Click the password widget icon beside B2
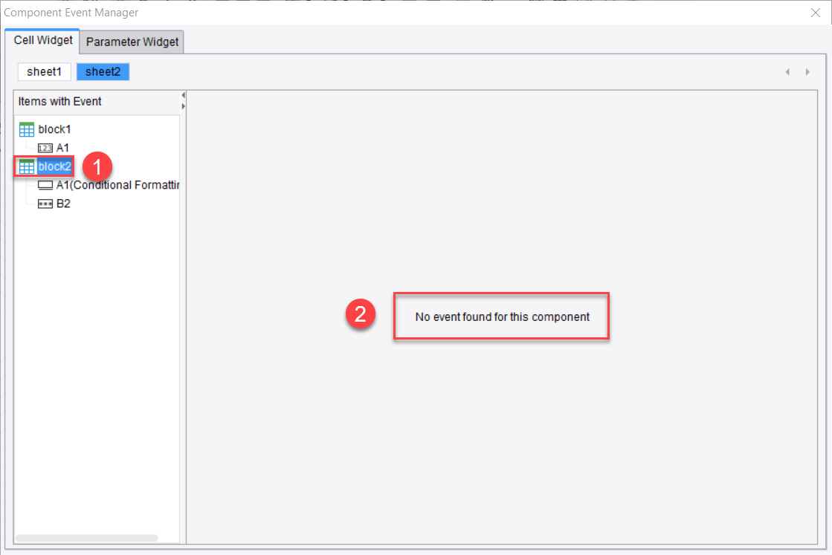 (45, 204)
